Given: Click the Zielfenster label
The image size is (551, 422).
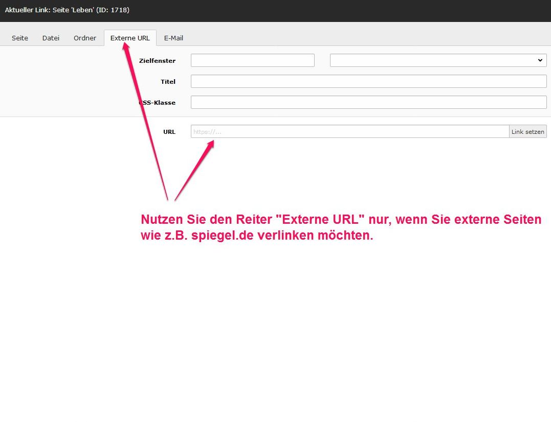Looking at the screenshot, I should point(157,61).
